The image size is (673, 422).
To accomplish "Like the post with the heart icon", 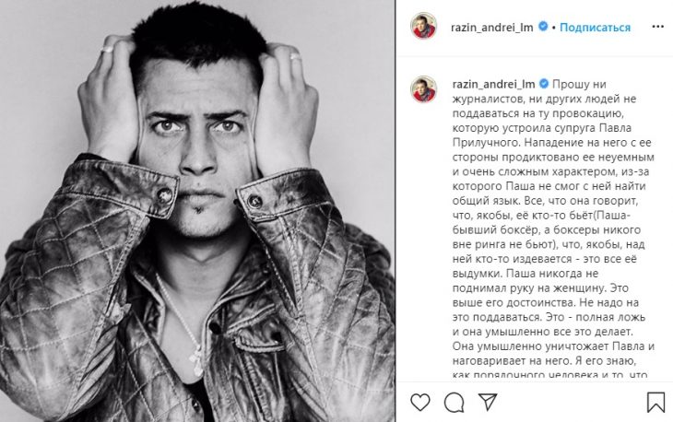I will [x=420, y=403].
